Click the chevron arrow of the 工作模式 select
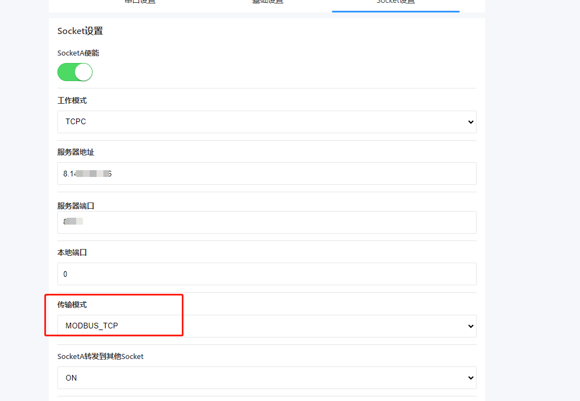580x401 pixels. (470, 122)
